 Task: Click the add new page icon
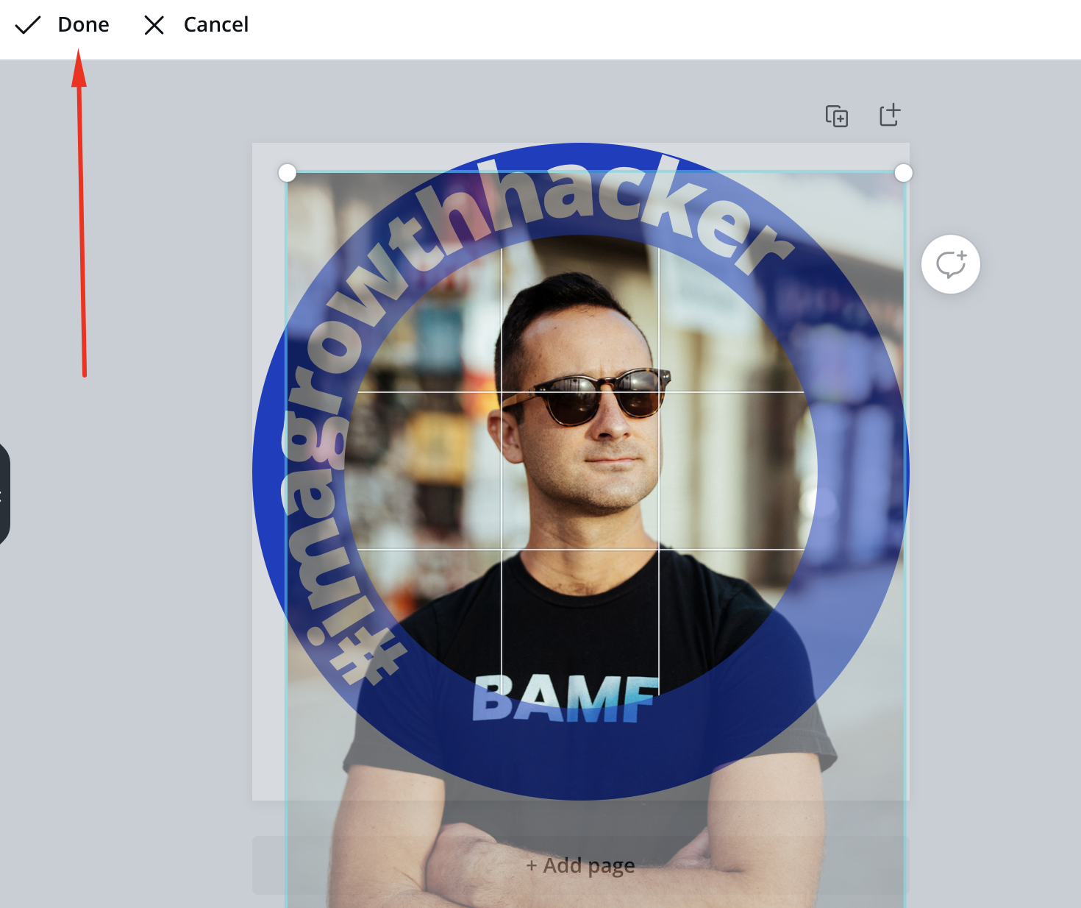(x=890, y=115)
